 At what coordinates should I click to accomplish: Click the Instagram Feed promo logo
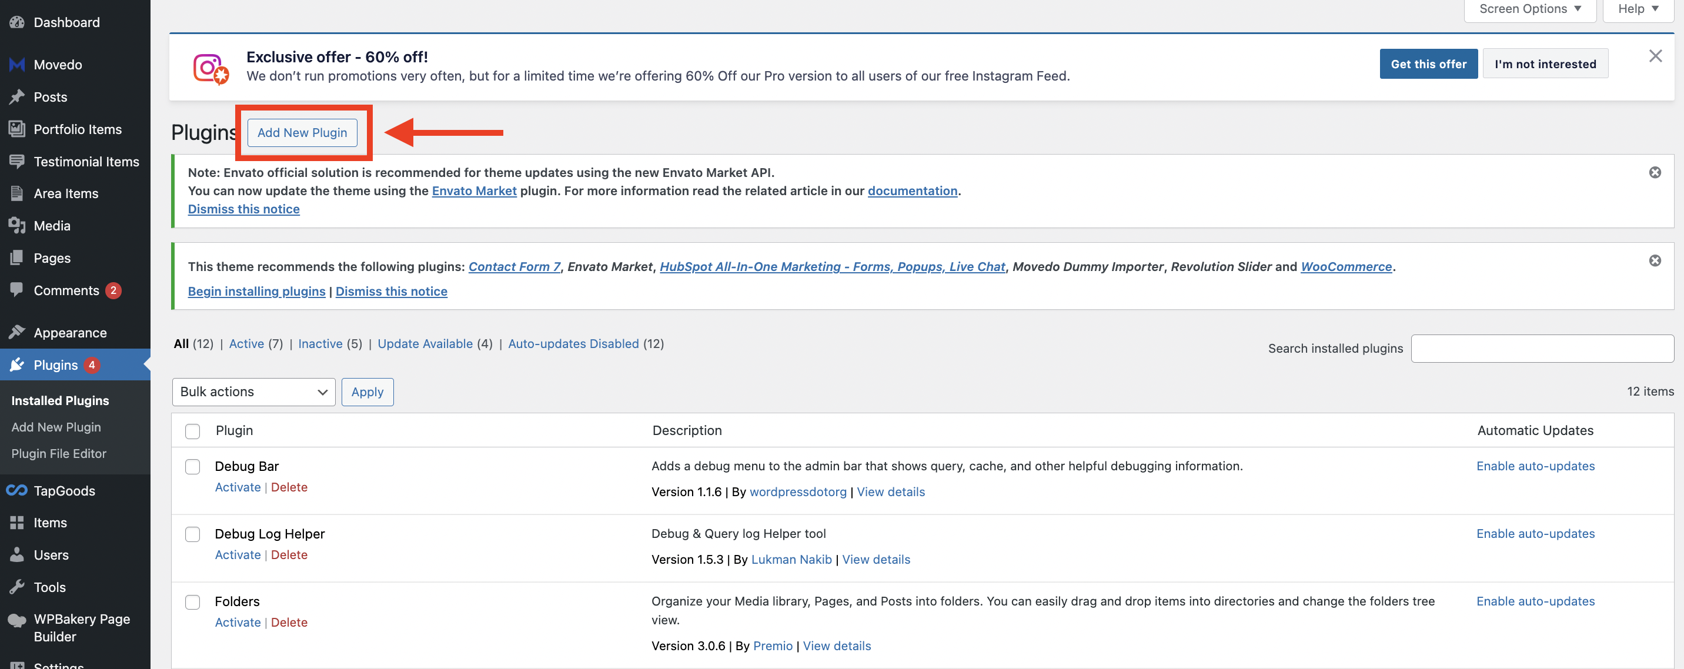(x=210, y=68)
